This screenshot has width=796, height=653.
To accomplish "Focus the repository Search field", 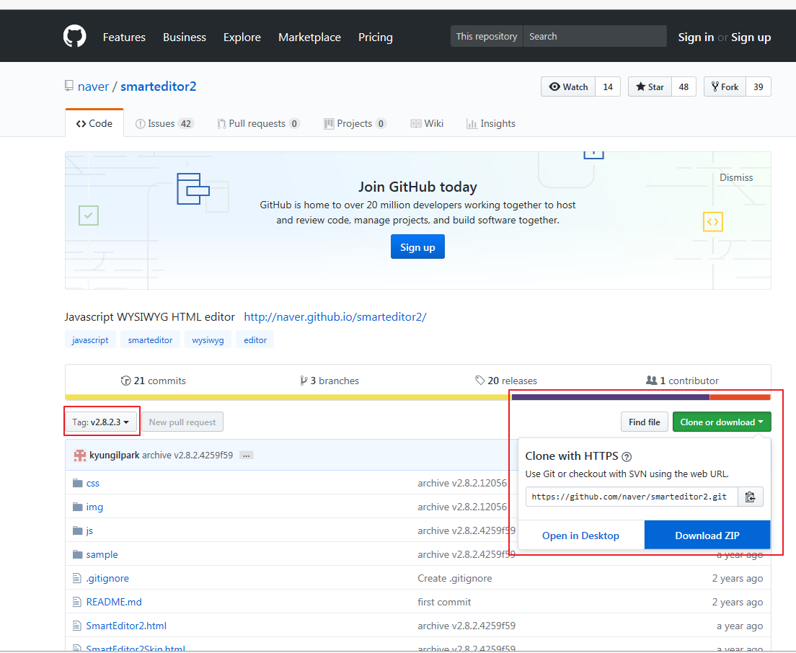I will pos(594,37).
